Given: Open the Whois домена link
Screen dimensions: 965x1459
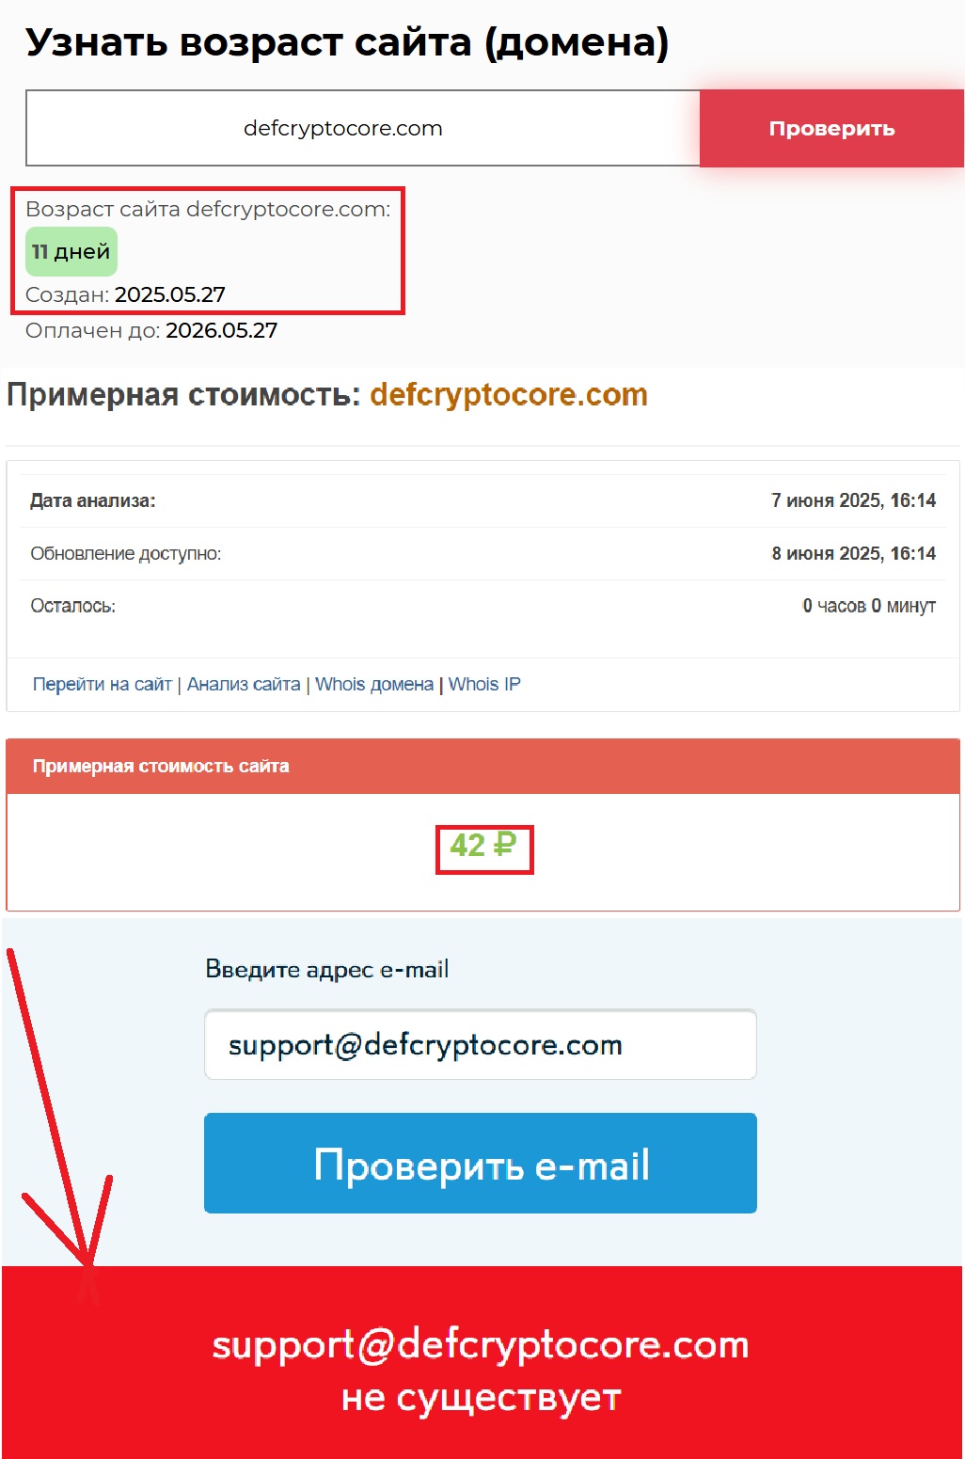Looking at the screenshot, I should click(x=374, y=685).
